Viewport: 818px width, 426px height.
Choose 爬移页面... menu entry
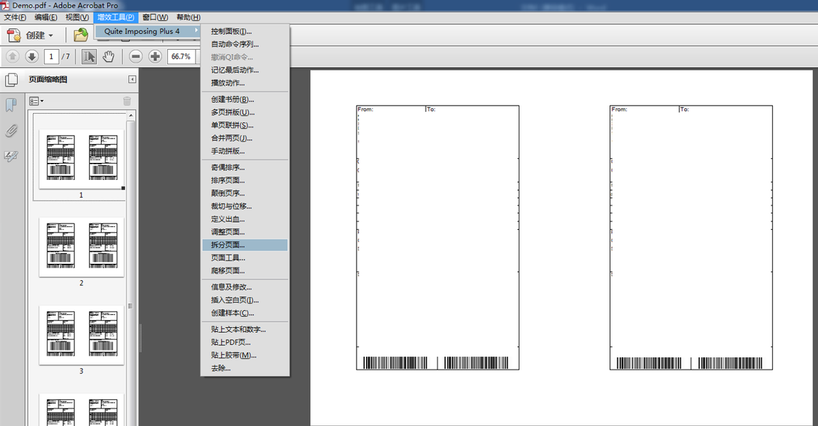pos(245,271)
